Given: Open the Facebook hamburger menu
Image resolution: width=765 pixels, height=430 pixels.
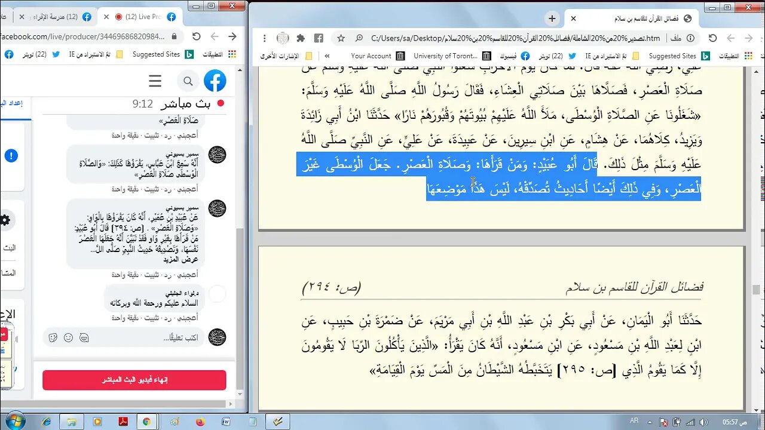Looking at the screenshot, I should 155,81.
